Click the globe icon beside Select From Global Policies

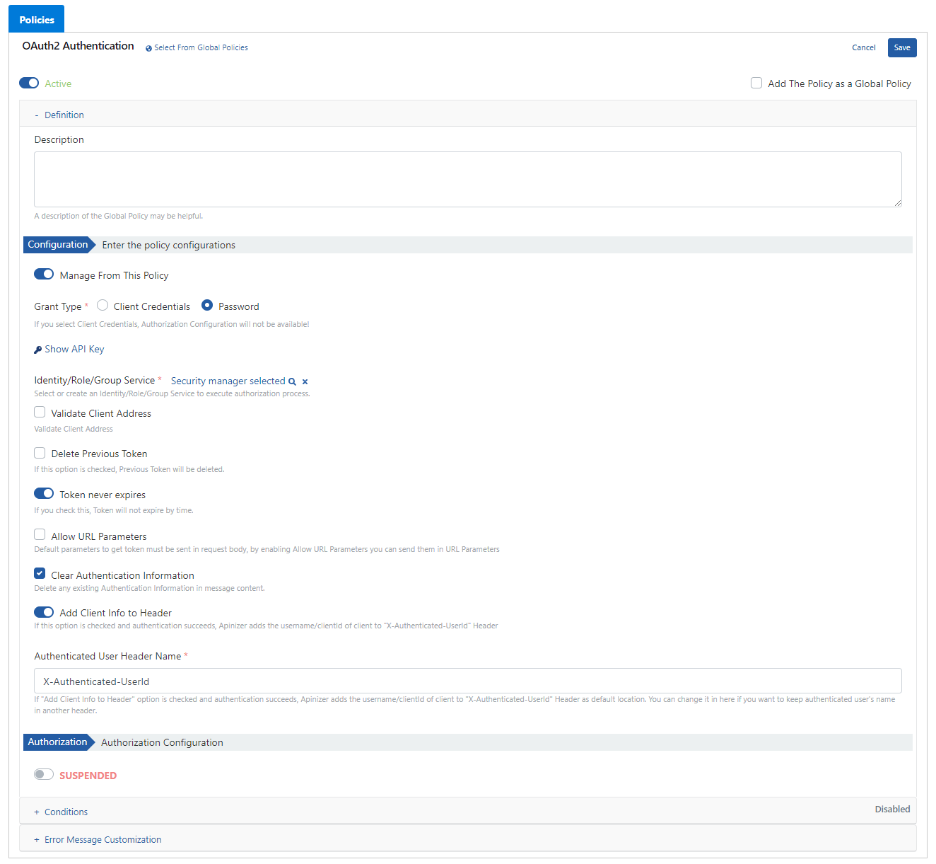click(148, 48)
